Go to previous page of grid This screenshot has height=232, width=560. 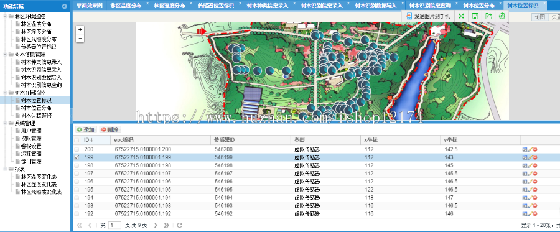[90, 225]
